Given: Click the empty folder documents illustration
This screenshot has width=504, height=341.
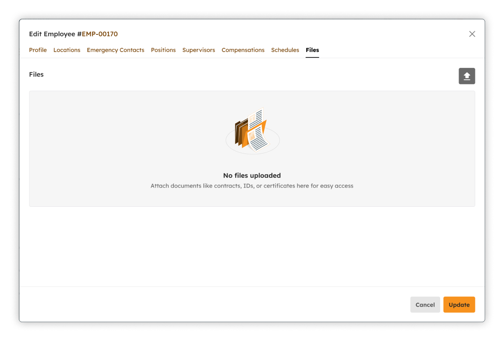Looking at the screenshot, I should pos(252,131).
